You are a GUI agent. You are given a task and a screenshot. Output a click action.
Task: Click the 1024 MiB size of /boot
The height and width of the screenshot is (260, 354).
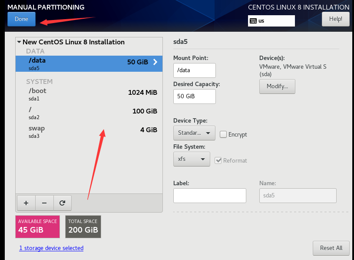point(142,92)
